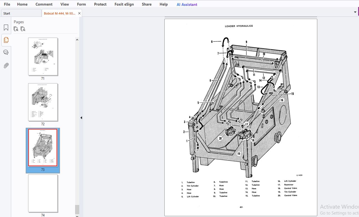The width and height of the screenshot is (359, 217).
Task: Click legend entry '6. Tubelines'
Action: point(221,182)
